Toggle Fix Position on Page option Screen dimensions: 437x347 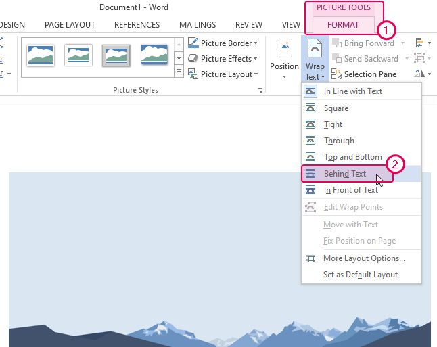pyautogui.click(x=359, y=241)
